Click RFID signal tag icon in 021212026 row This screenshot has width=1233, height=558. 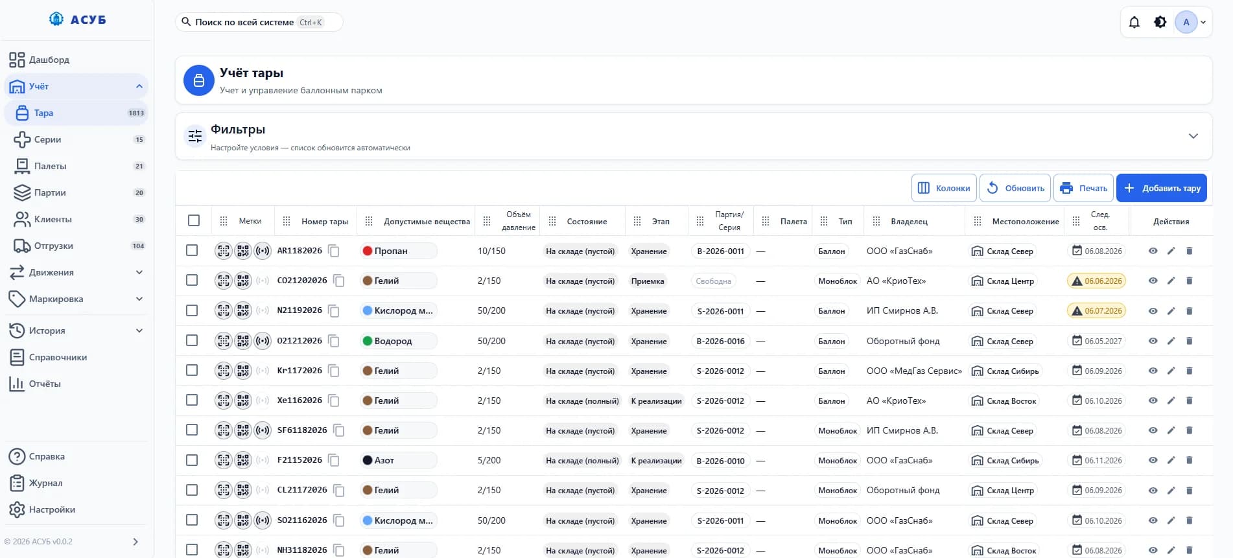tap(263, 341)
